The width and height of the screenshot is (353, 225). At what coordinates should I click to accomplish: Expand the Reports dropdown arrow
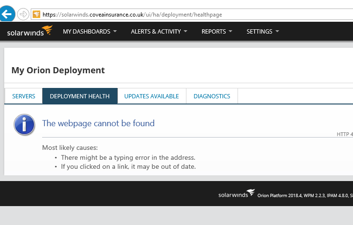coord(230,31)
